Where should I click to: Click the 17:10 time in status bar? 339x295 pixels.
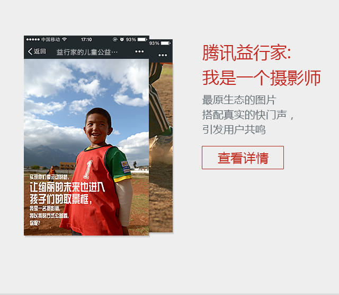[86, 39]
